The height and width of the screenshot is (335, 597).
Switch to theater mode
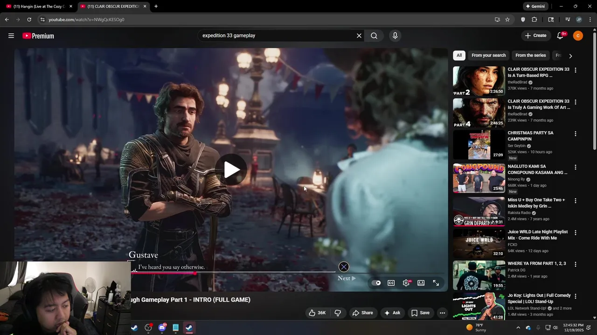[x=421, y=283]
